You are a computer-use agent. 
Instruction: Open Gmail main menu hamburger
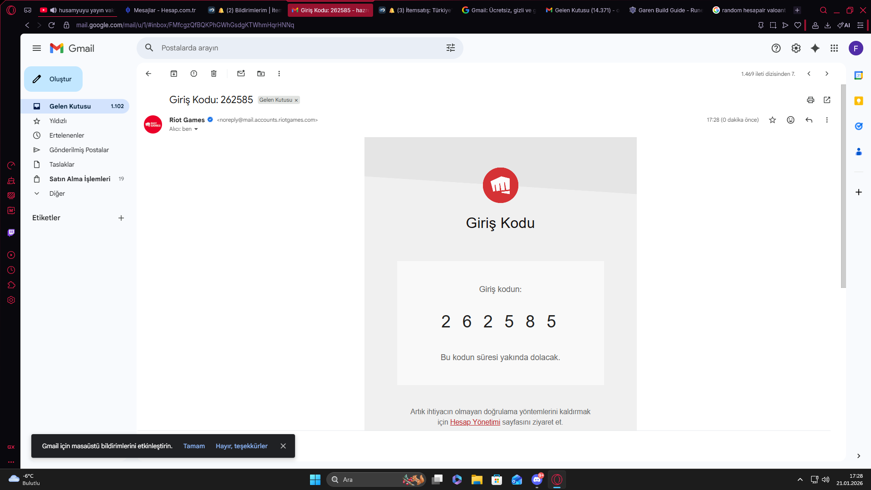click(37, 48)
